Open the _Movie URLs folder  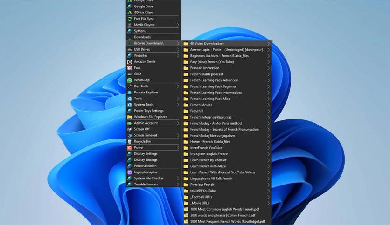point(227,203)
